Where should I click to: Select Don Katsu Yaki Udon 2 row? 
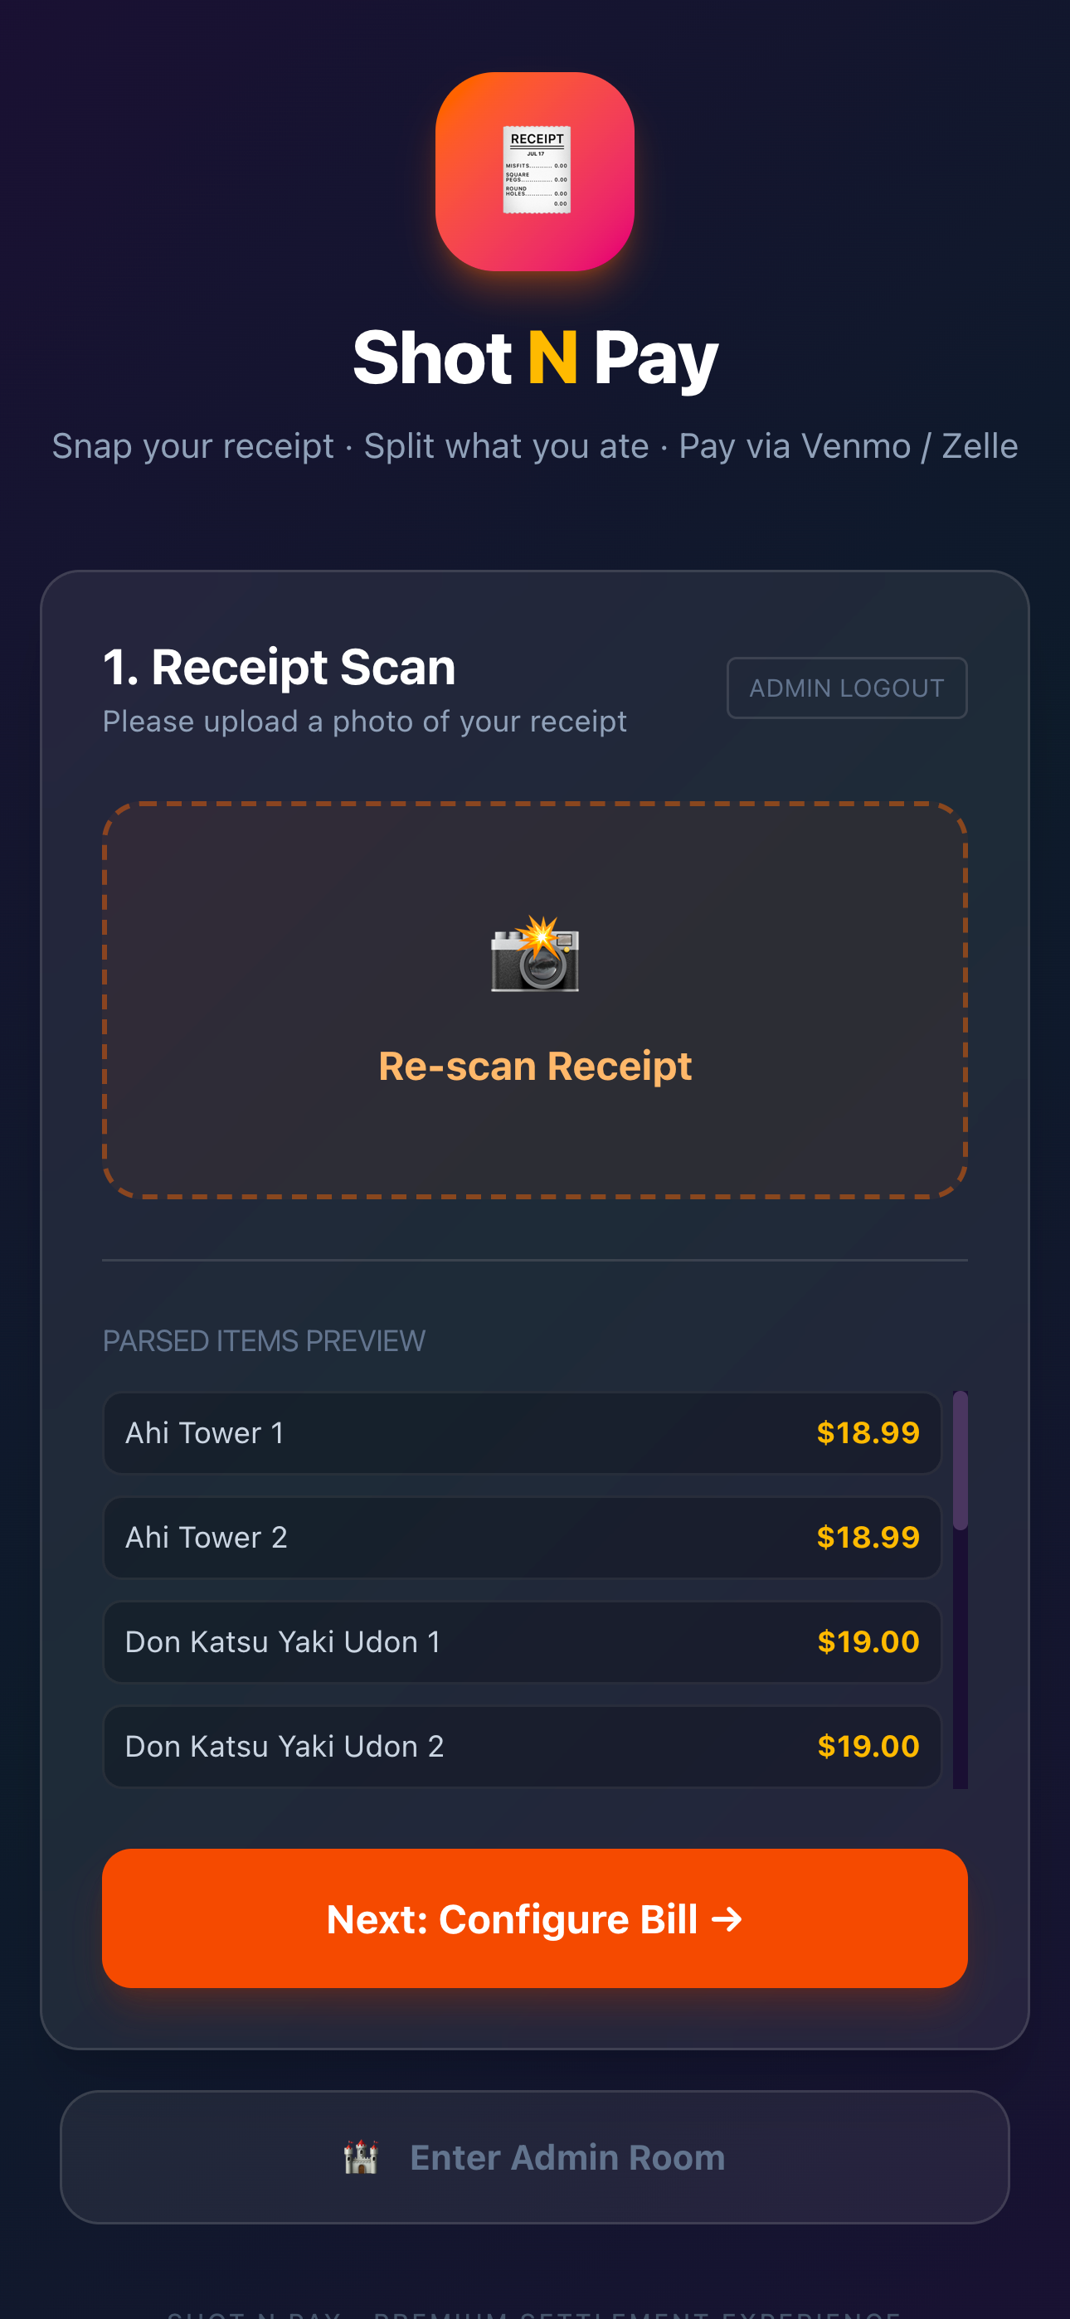tap(523, 1746)
